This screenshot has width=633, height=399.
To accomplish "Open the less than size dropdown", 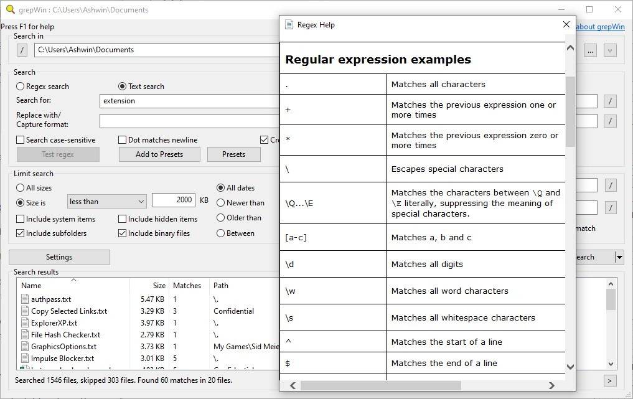I will tap(106, 202).
